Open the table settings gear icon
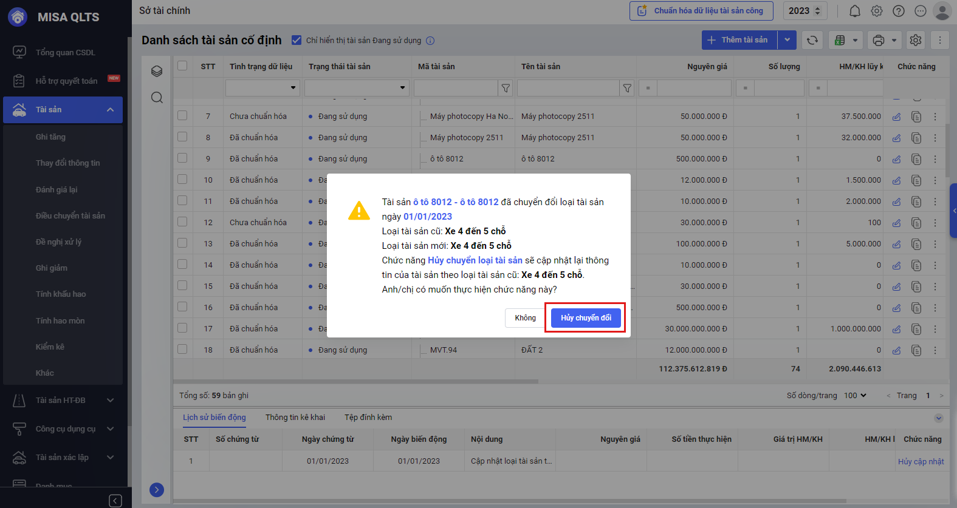 click(x=916, y=40)
